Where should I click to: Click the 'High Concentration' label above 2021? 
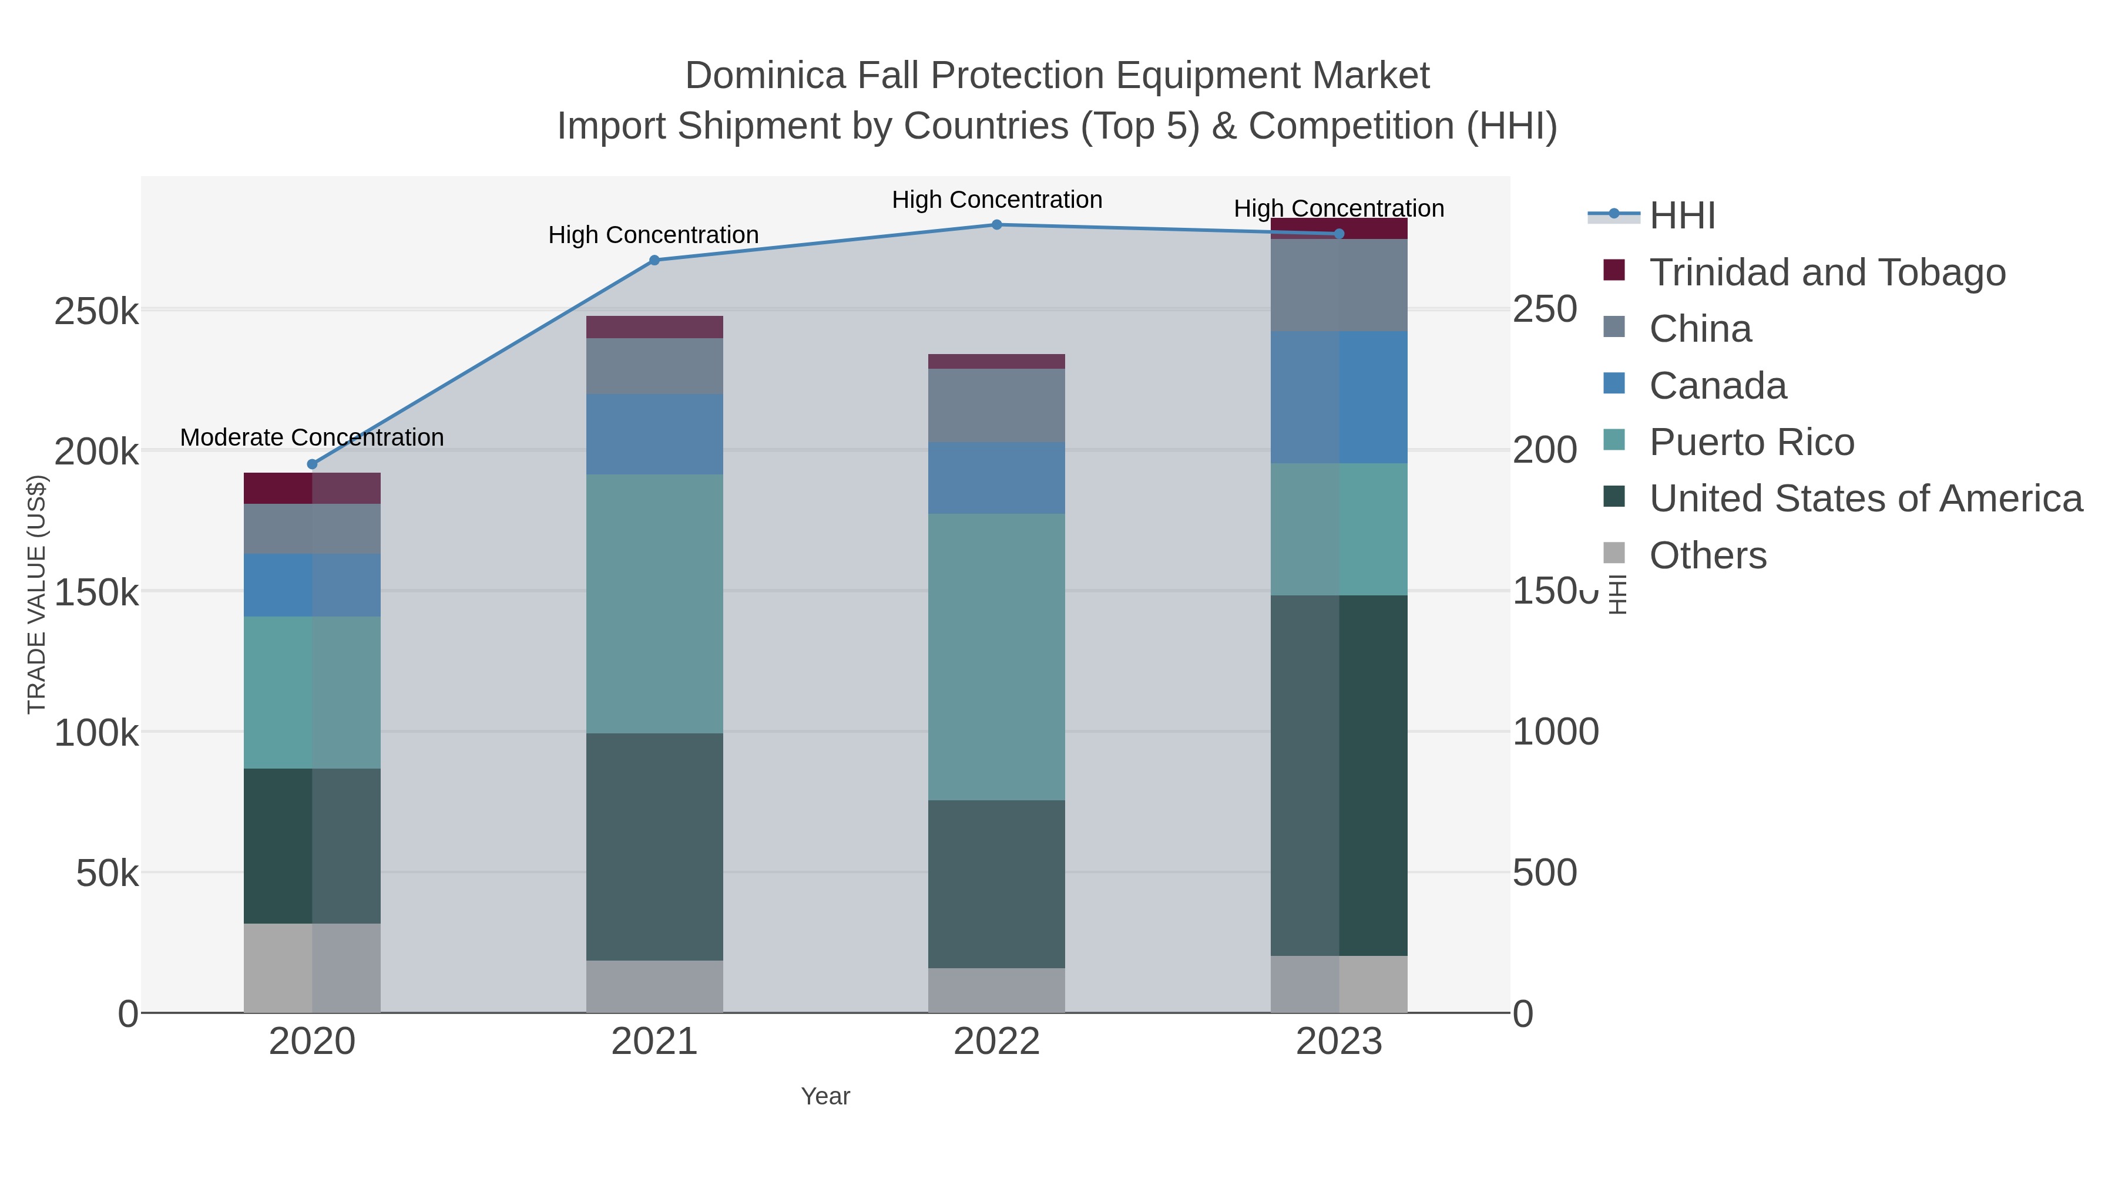click(653, 235)
